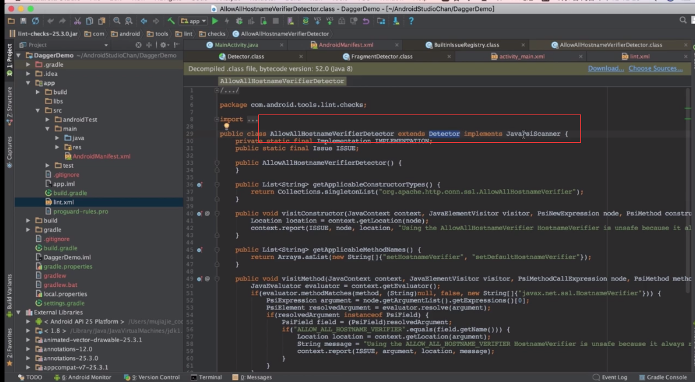Screen dimensions: 695x382
Task: Click the checks breadcrumb folder
Action: coord(213,33)
